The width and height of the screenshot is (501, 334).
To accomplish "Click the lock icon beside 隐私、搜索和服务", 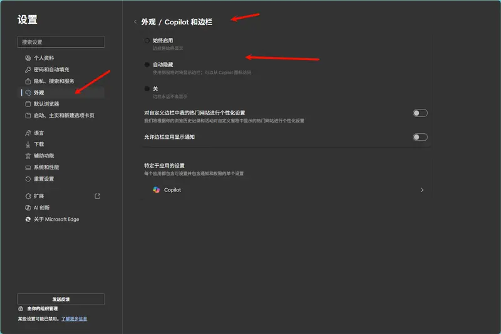I will (x=28, y=81).
